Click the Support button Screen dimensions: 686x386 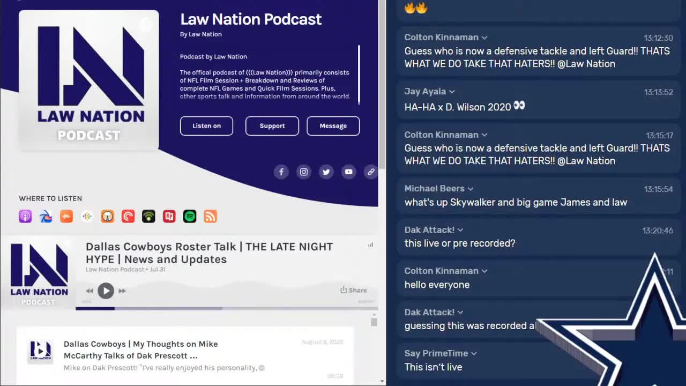(x=272, y=126)
